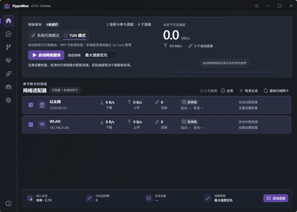
Task: Click the 最大速度优先 text in footer
Action: tap(223, 200)
